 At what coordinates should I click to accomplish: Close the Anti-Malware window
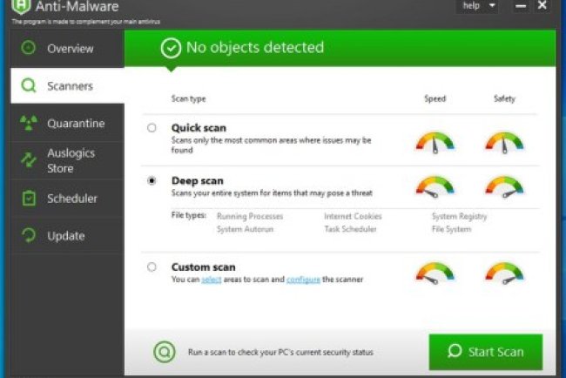542,5
